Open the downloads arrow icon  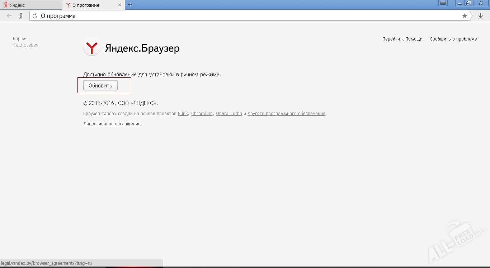point(481,16)
